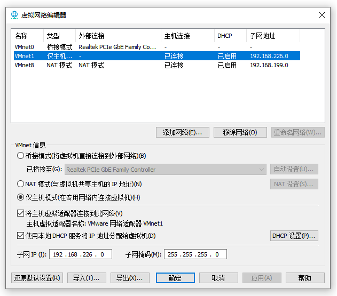Click the 移除网络 button
This screenshot has width=337, height=296.
(x=240, y=132)
